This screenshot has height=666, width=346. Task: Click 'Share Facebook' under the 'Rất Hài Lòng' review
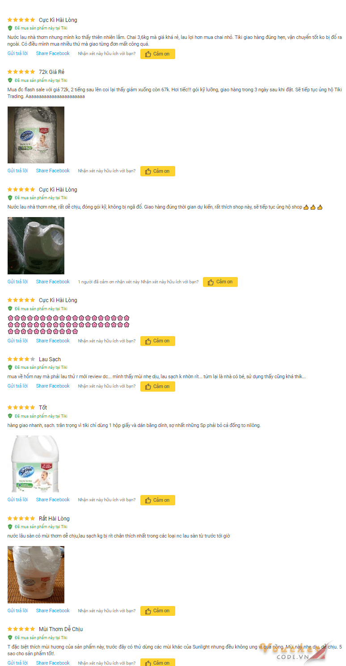click(53, 610)
